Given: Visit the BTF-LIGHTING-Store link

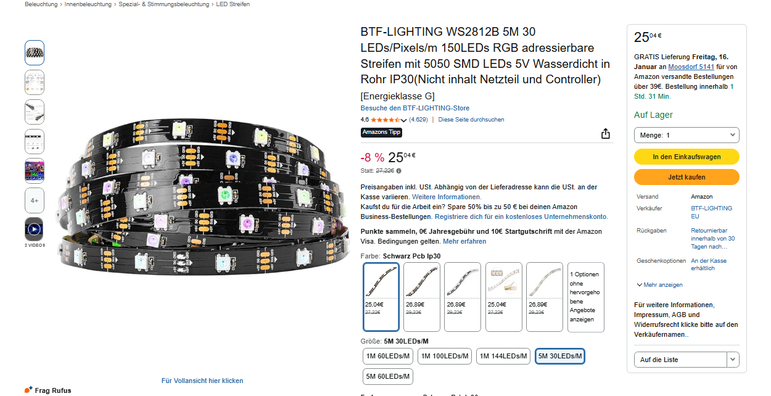Looking at the screenshot, I should click(x=415, y=108).
